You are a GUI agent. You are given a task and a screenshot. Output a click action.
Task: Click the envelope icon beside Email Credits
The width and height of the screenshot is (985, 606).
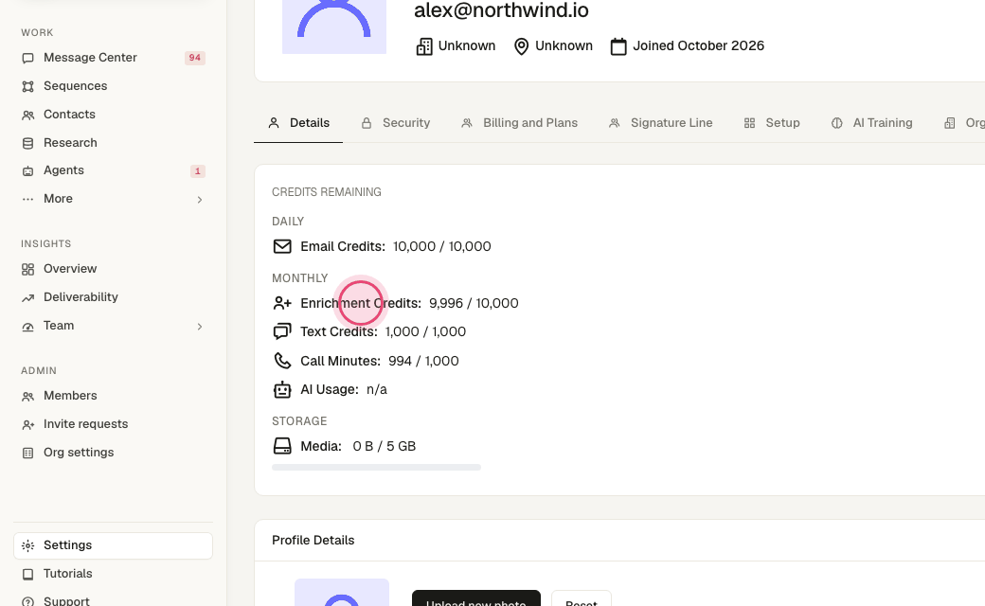[x=282, y=246]
